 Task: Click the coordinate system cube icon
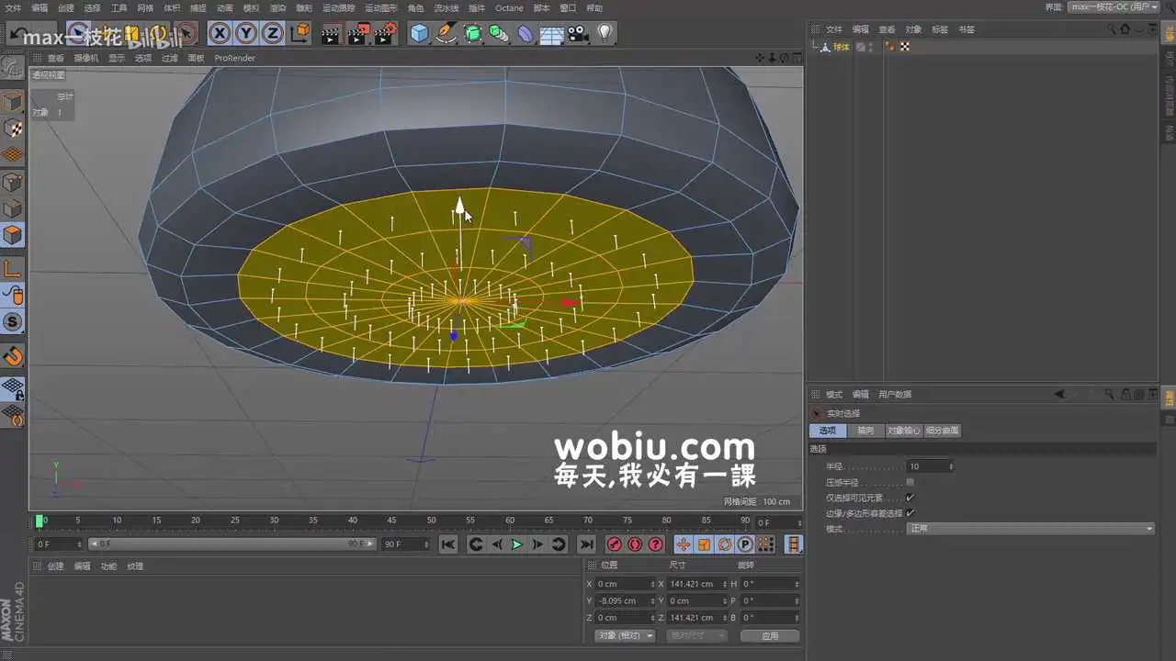(x=300, y=34)
